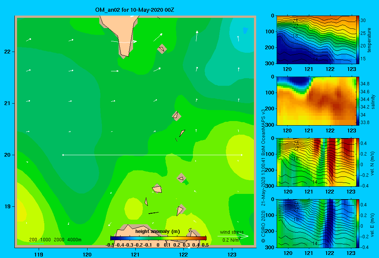Click the '0.2 N/m' wind stress value
Image resolution: width=379 pixels, height=258 pixels.
click(x=231, y=240)
